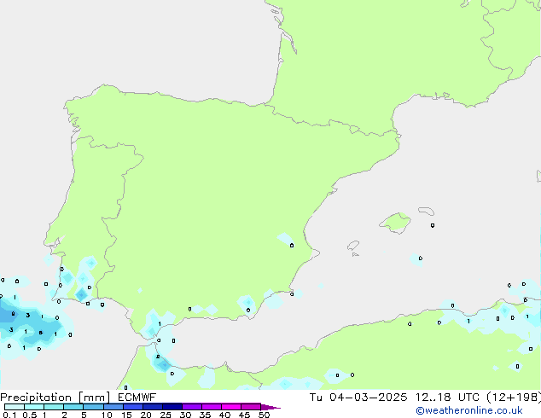Click the ECMWF model label
Viewport: 541px width, 418px height.
pos(137,398)
